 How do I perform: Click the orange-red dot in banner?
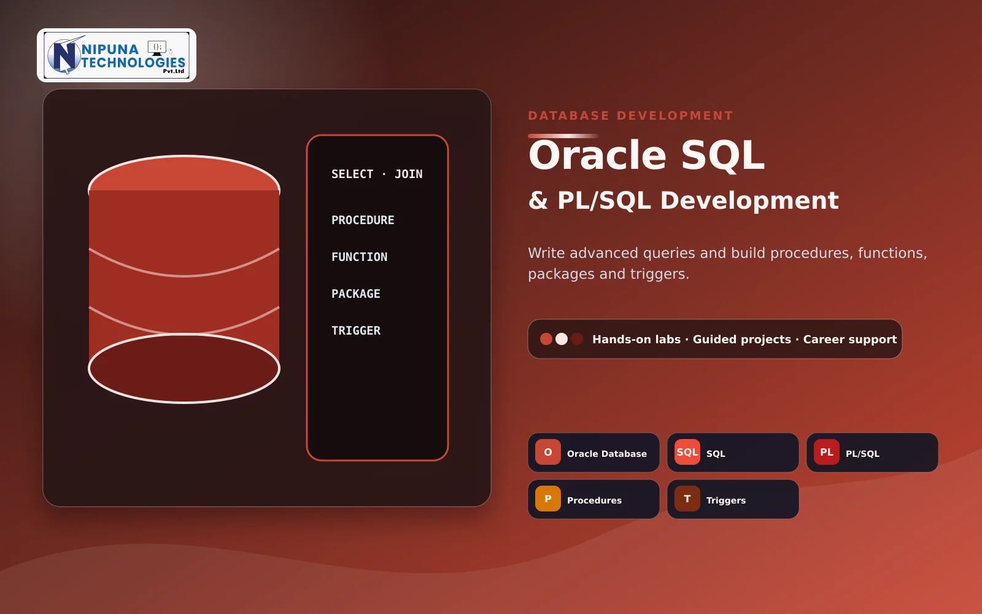pyautogui.click(x=546, y=339)
